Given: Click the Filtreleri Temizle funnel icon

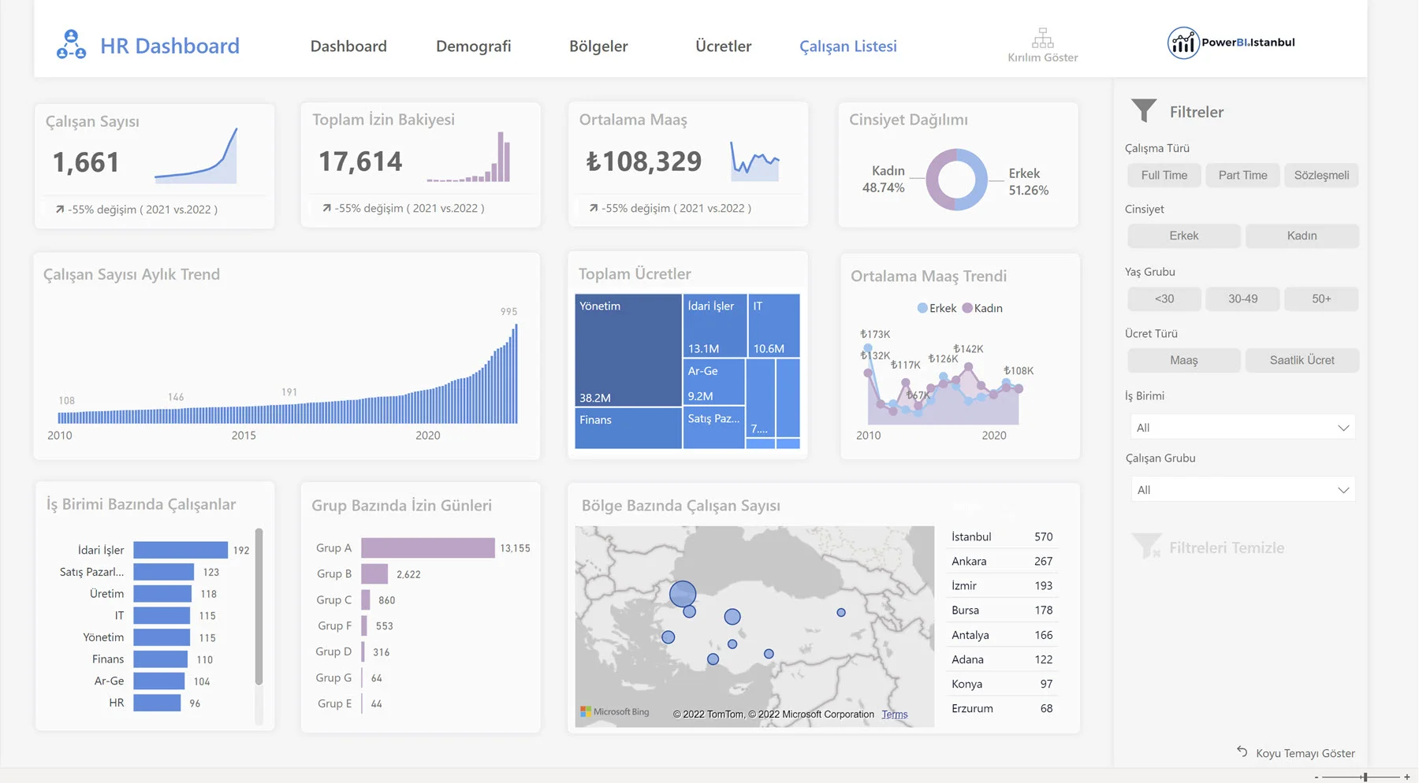Looking at the screenshot, I should 1146,546.
